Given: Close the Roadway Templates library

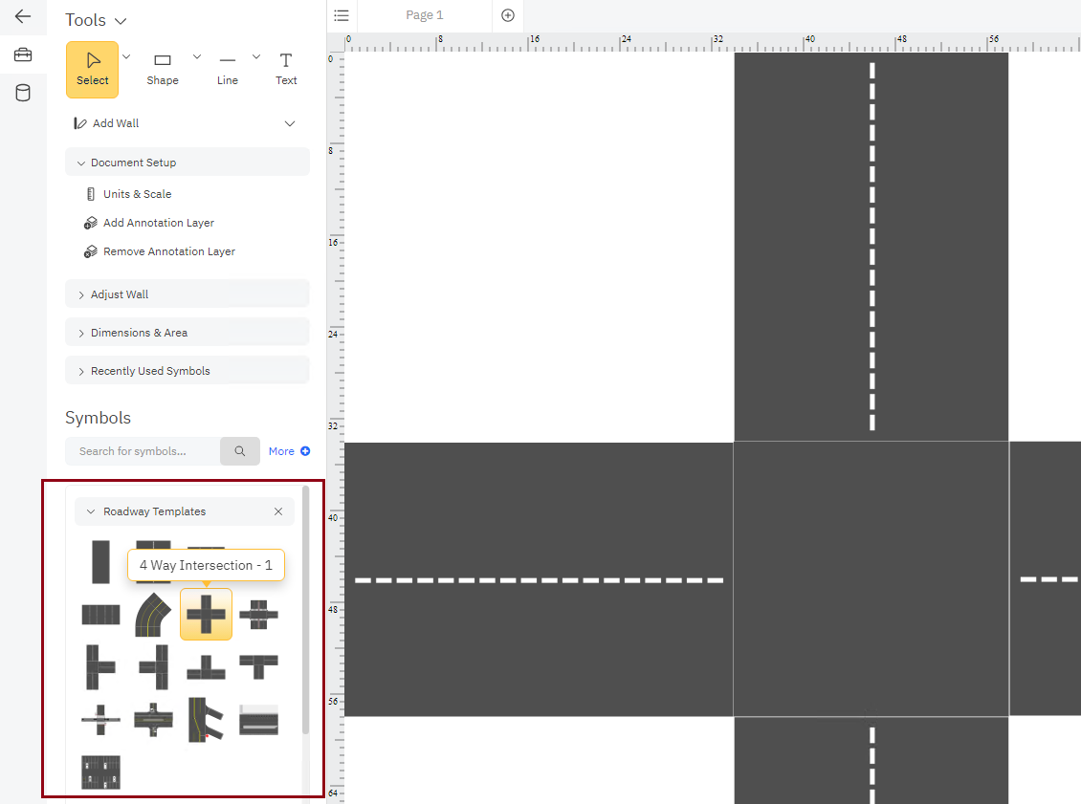Looking at the screenshot, I should [x=278, y=511].
